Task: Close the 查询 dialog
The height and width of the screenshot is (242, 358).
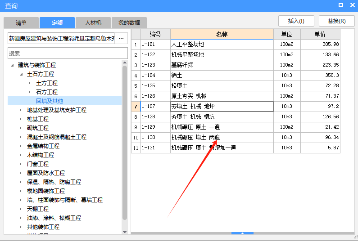Action: click(x=352, y=5)
